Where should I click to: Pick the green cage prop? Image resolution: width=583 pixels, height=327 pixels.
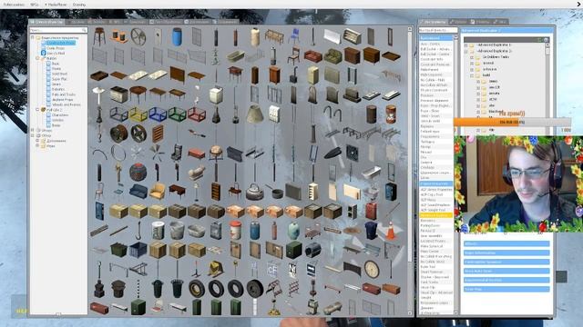[x=177, y=114]
